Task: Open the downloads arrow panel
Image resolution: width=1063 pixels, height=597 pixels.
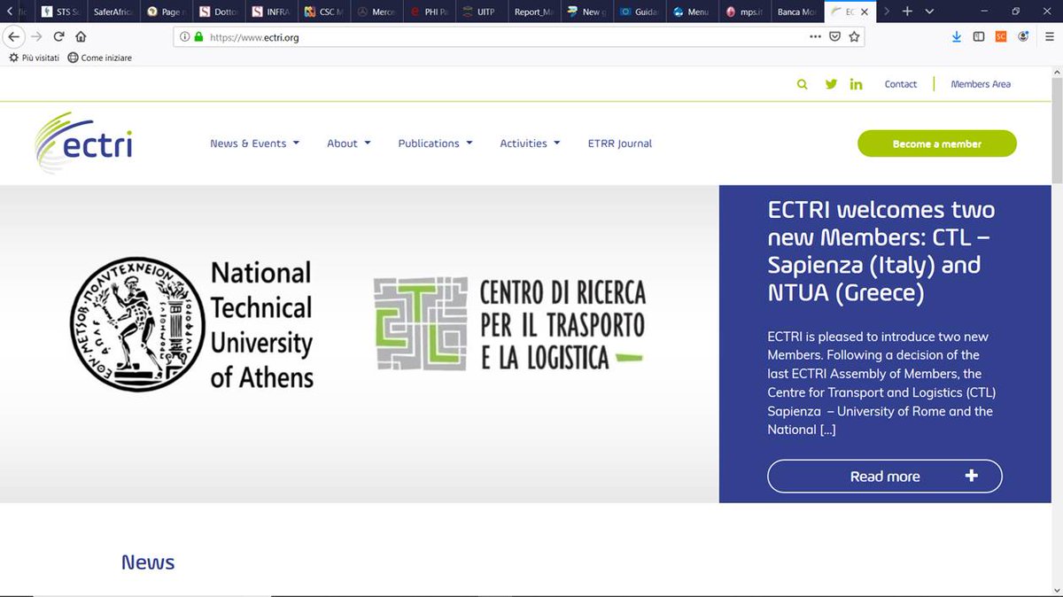Action: click(x=956, y=37)
